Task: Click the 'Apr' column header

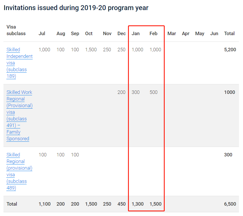Action: [186, 34]
